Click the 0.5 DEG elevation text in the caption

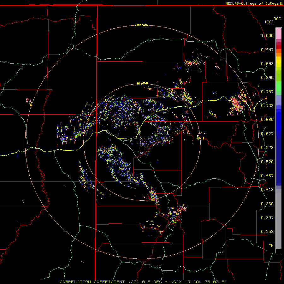pyautogui.click(x=152, y=282)
